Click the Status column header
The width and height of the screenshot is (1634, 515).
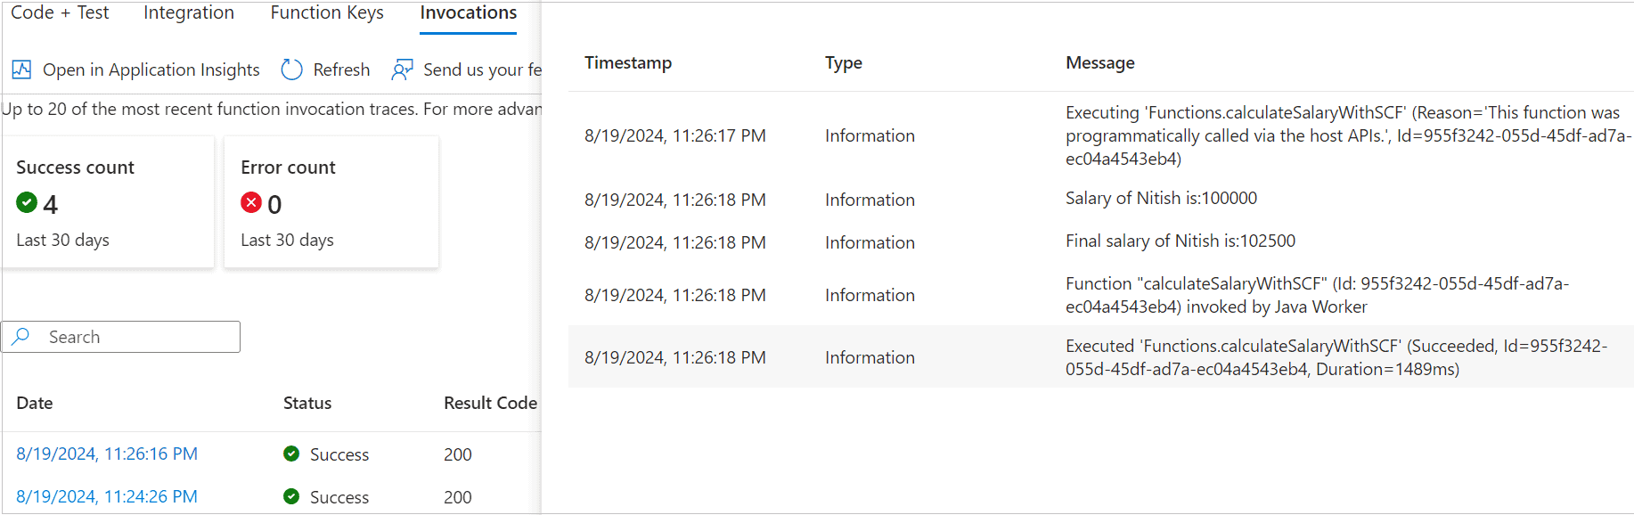(307, 403)
